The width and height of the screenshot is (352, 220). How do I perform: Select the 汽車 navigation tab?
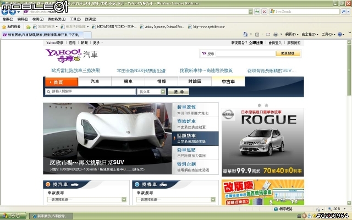tap(95, 81)
